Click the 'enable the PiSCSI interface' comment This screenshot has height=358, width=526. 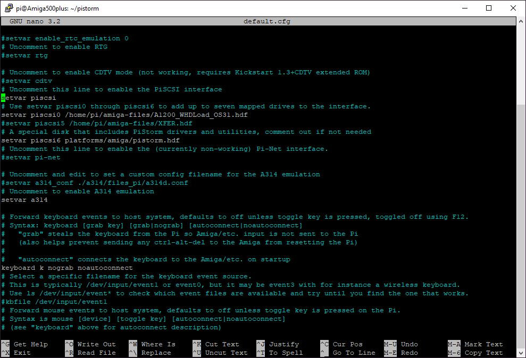pos(112,89)
